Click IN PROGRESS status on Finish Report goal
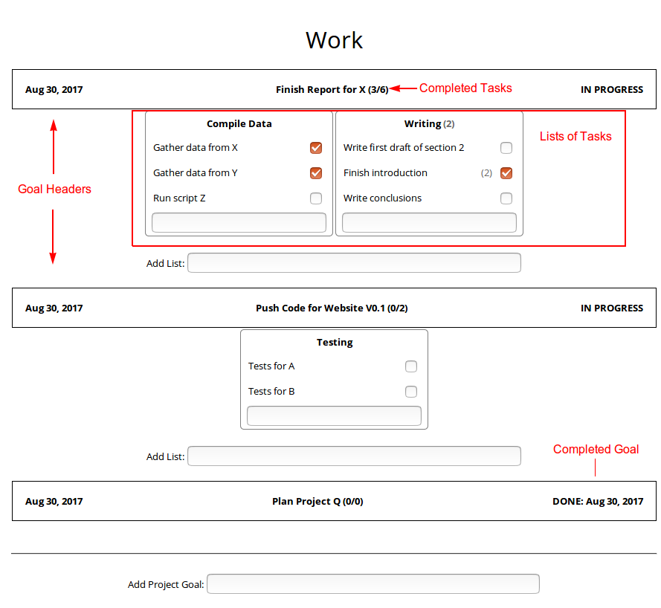Image resolution: width=661 pixels, height=608 pixels. click(612, 90)
